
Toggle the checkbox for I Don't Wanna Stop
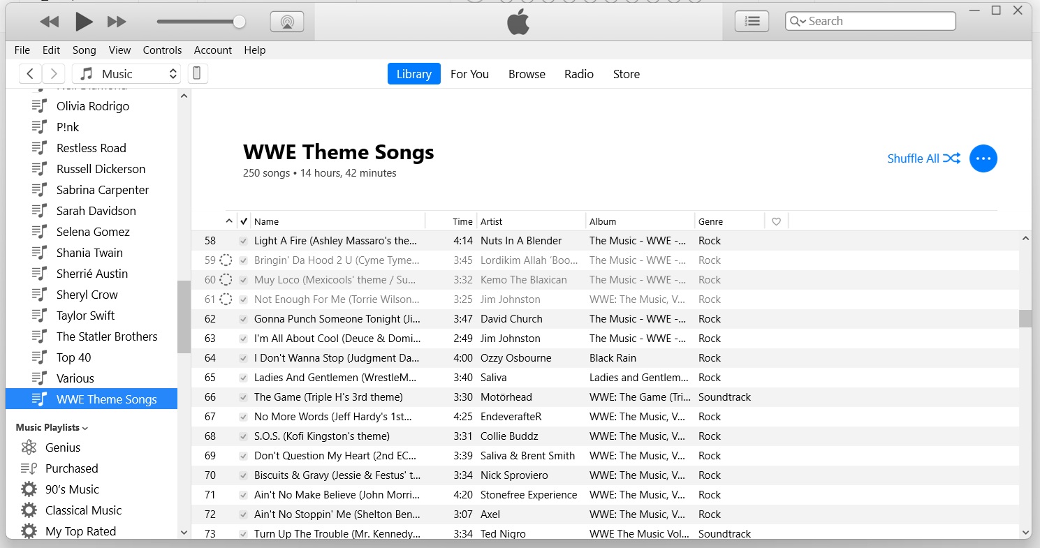tap(243, 358)
